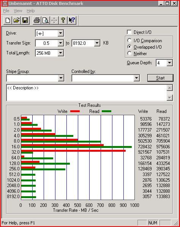Maximize the ATTO Disk Benchmark window

167,3
